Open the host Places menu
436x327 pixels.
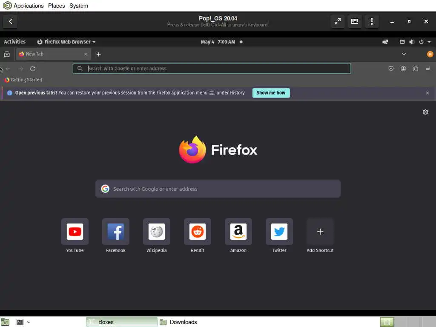57,6
